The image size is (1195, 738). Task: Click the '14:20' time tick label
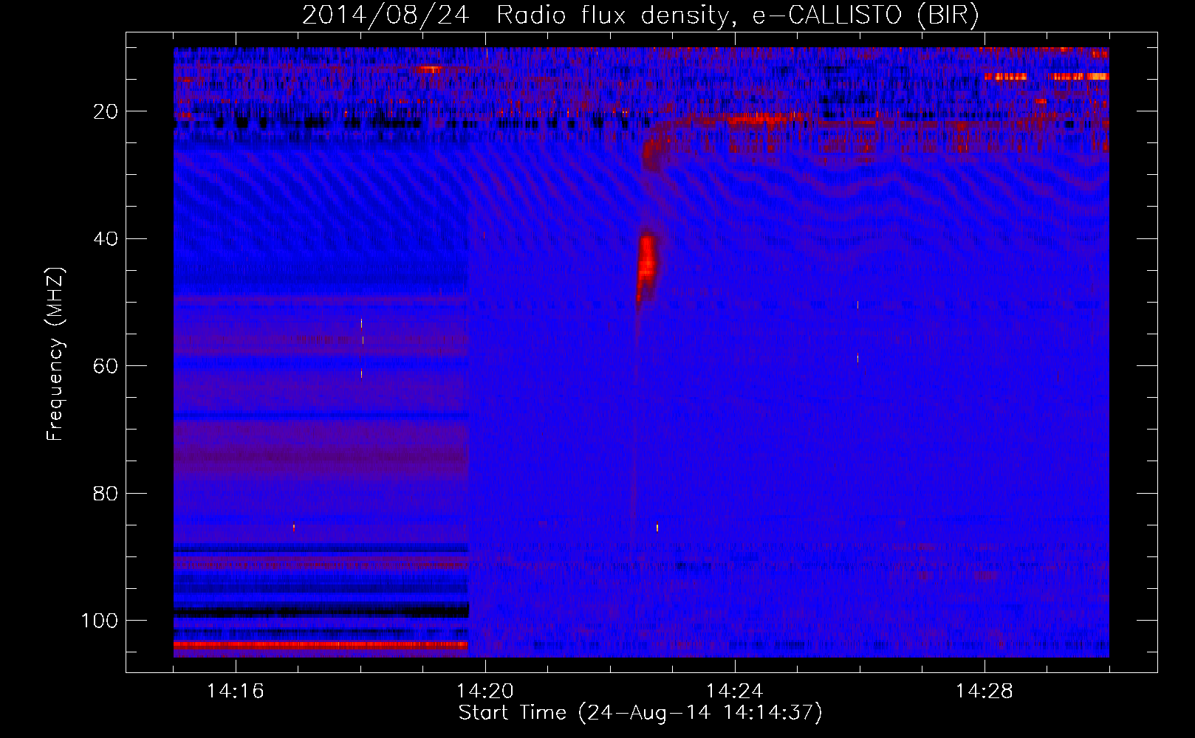tap(485, 692)
